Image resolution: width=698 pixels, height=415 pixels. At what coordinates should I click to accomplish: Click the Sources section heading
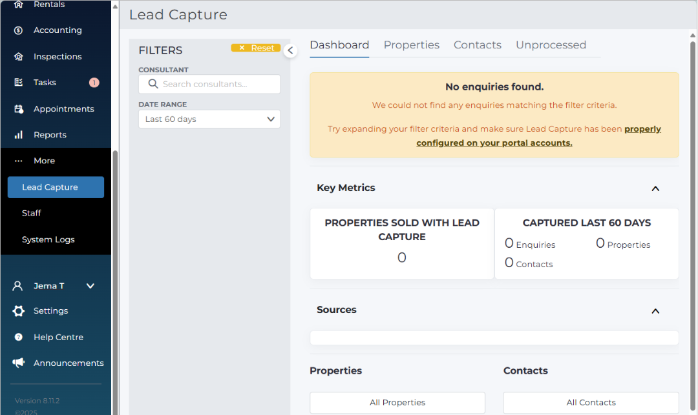click(x=337, y=310)
